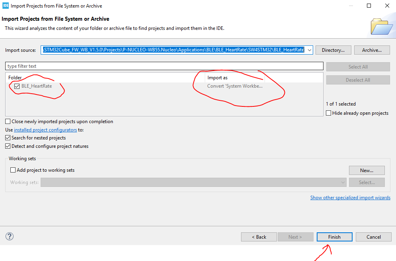Click the Folder column header
The width and height of the screenshot is (396, 261).
tap(105, 78)
